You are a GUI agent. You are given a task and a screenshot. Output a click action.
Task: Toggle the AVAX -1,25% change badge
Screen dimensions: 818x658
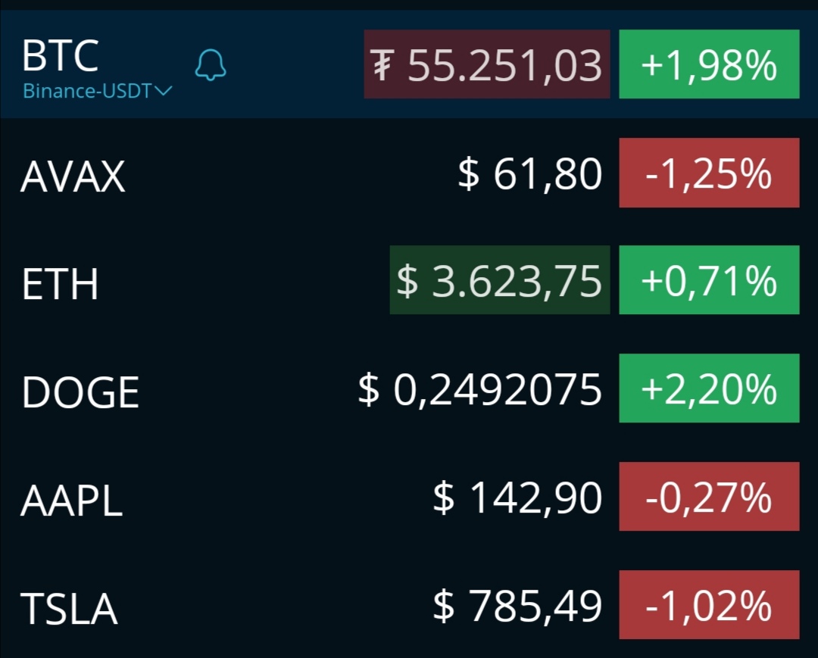pyautogui.click(x=709, y=173)
